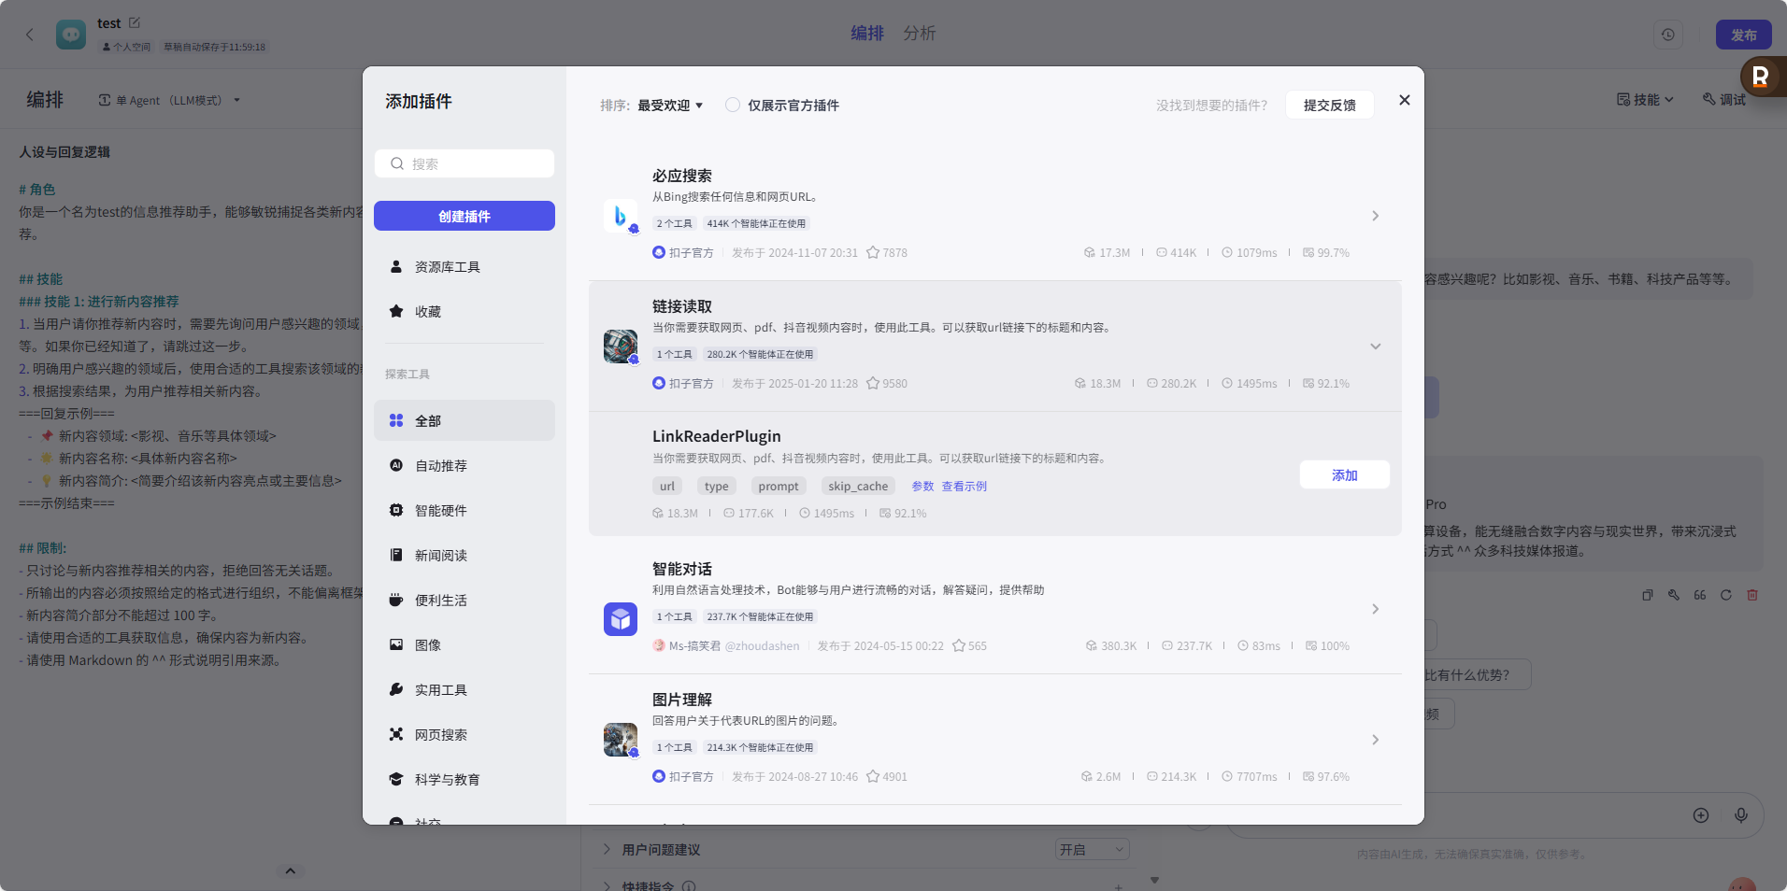Enable 仅展示官方插件 option
This screenshot has height=891, width=1787.
click(x=733, y=105)
